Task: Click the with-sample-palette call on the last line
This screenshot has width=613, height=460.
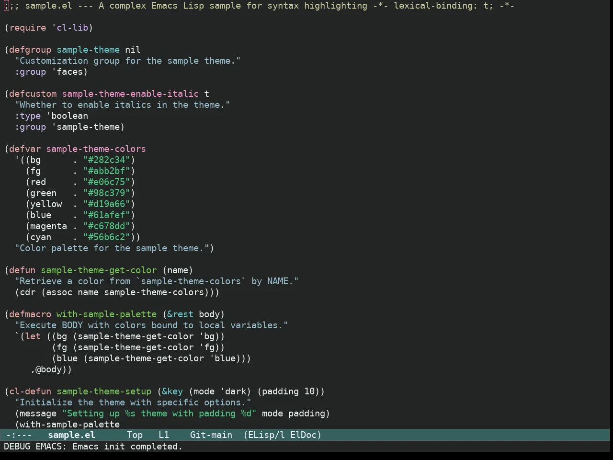Action: 70,425
